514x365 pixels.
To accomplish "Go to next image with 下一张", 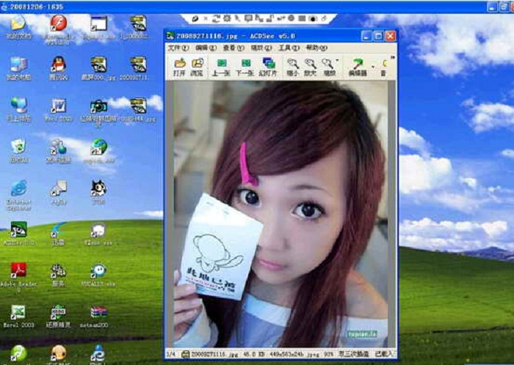I will tap(245, 67).
